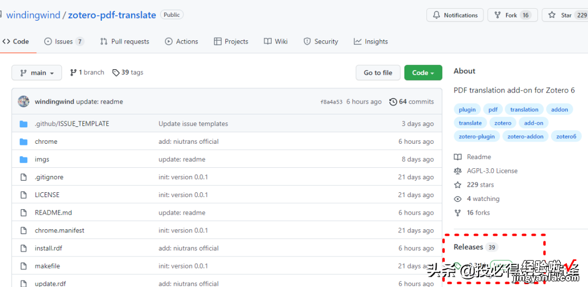The width and height of the screenshot is (588, 287).
Task: Click the Go to file button
Action: click(378, 73)
